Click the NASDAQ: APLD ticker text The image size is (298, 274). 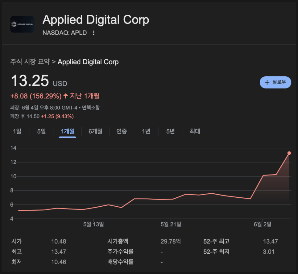[x=64, y=33]
